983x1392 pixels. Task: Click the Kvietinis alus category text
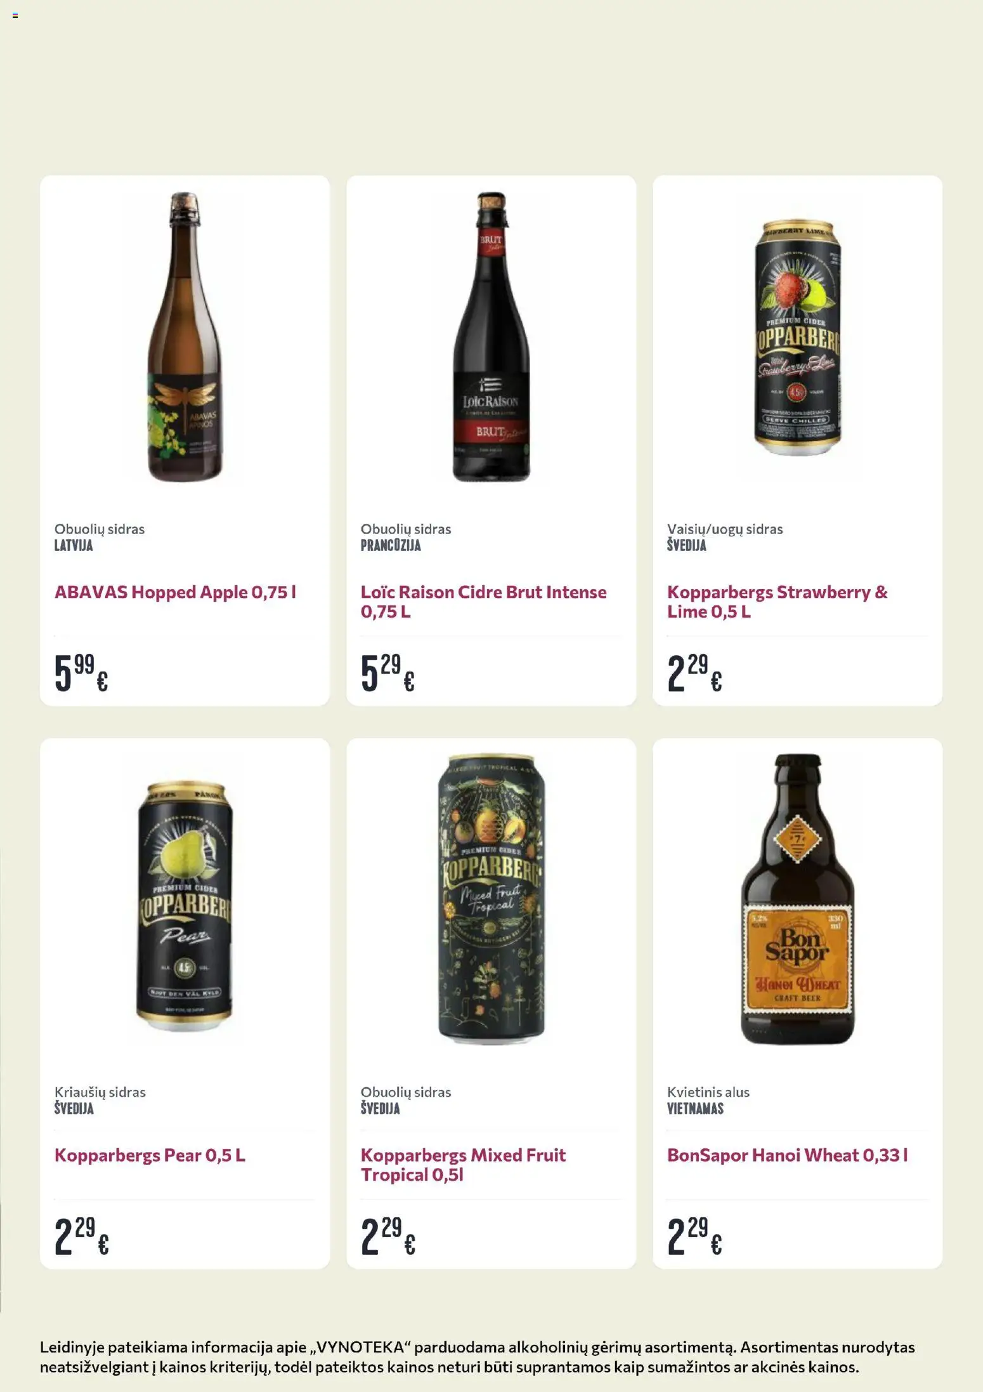click(708, 1092)
